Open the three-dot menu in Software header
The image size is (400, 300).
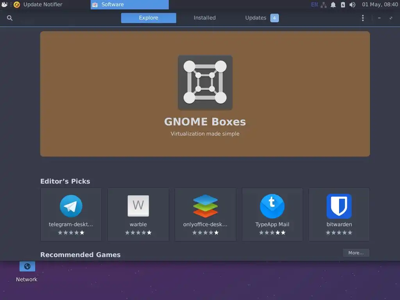coord(363,18)
